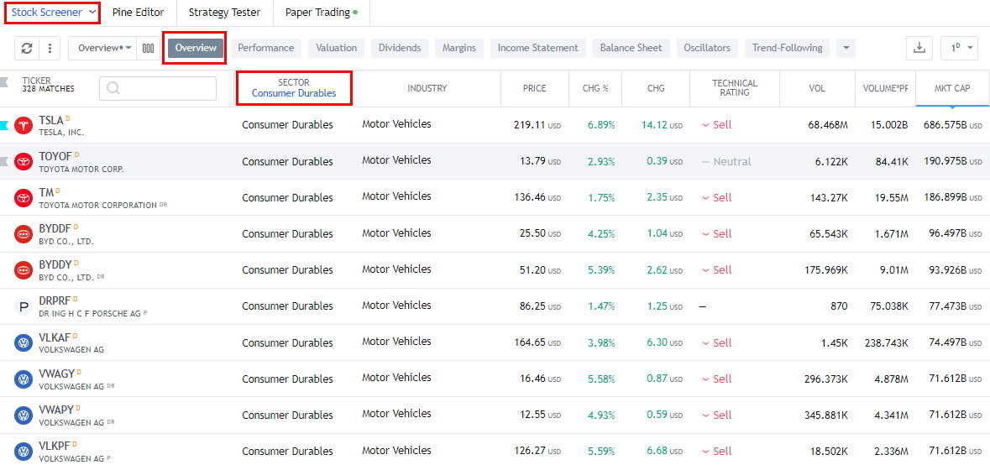Sort by the Technical Rating header

[x=735, y=87]
